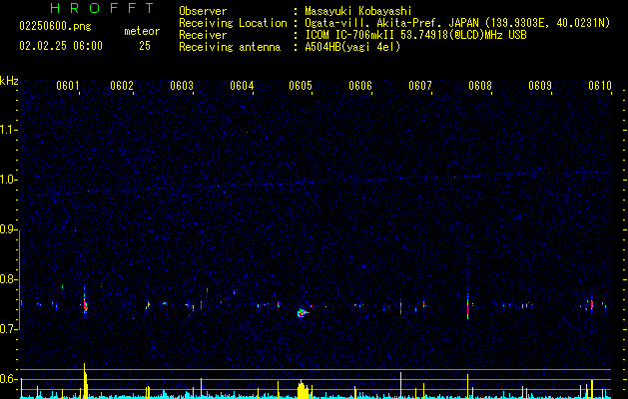
Task: Click the 0.8 kHz axis label
Action: point(8,279)
